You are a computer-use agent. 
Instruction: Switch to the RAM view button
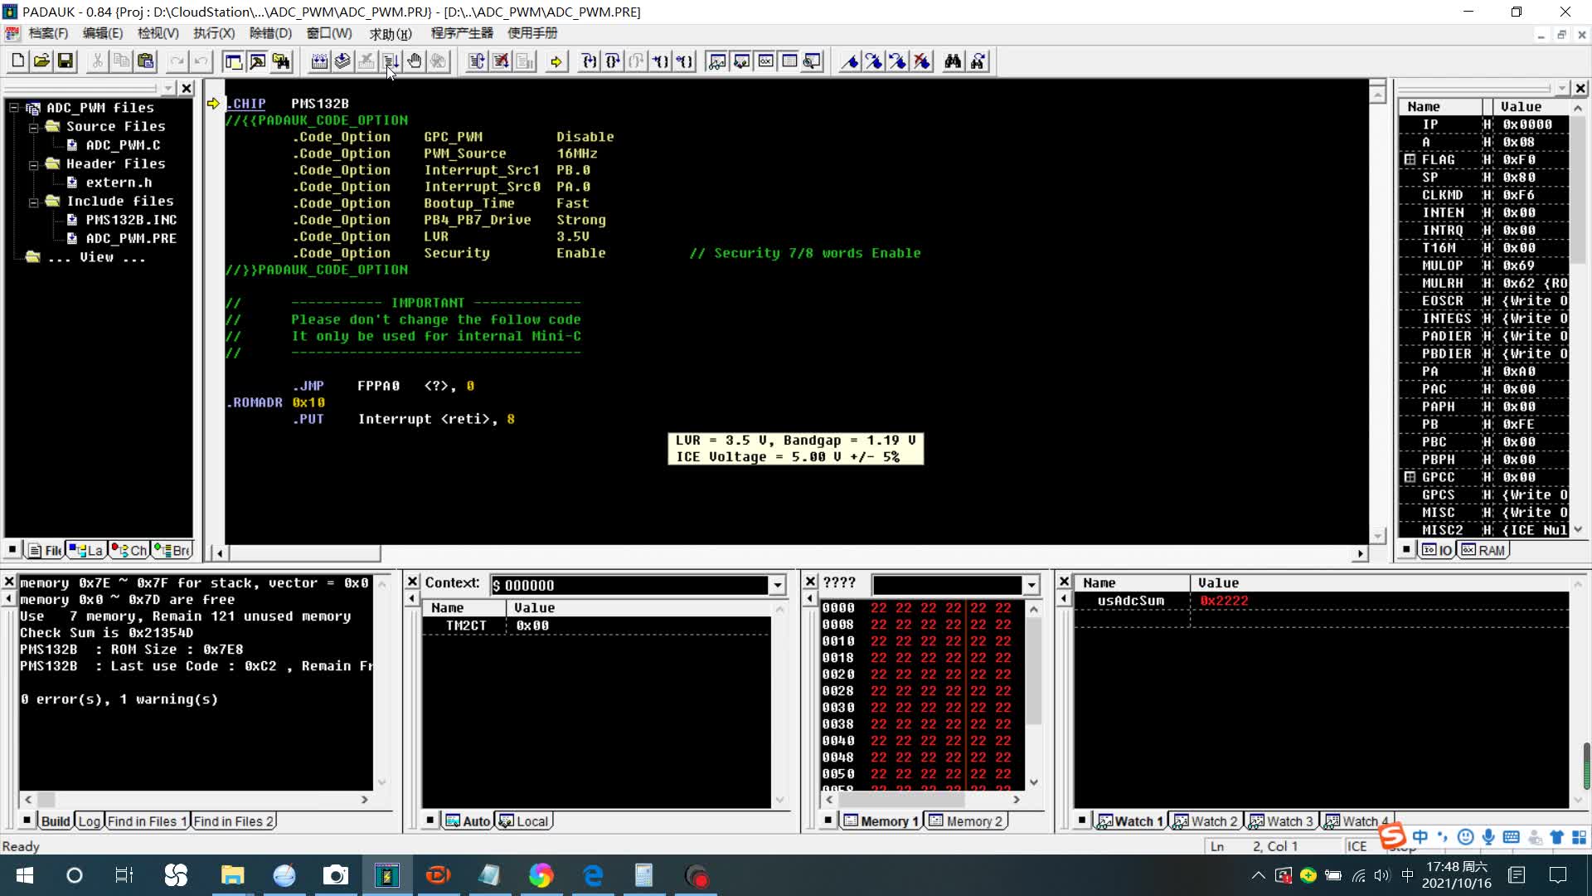click(1483, 549)
